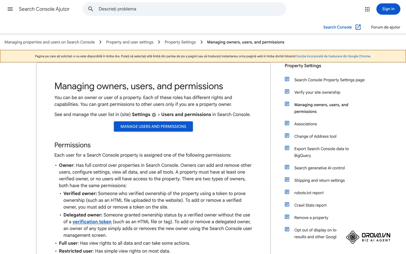Open Shipping and return settings article
The height and width of the screenshot is (254, 406).
pos(319,181)
